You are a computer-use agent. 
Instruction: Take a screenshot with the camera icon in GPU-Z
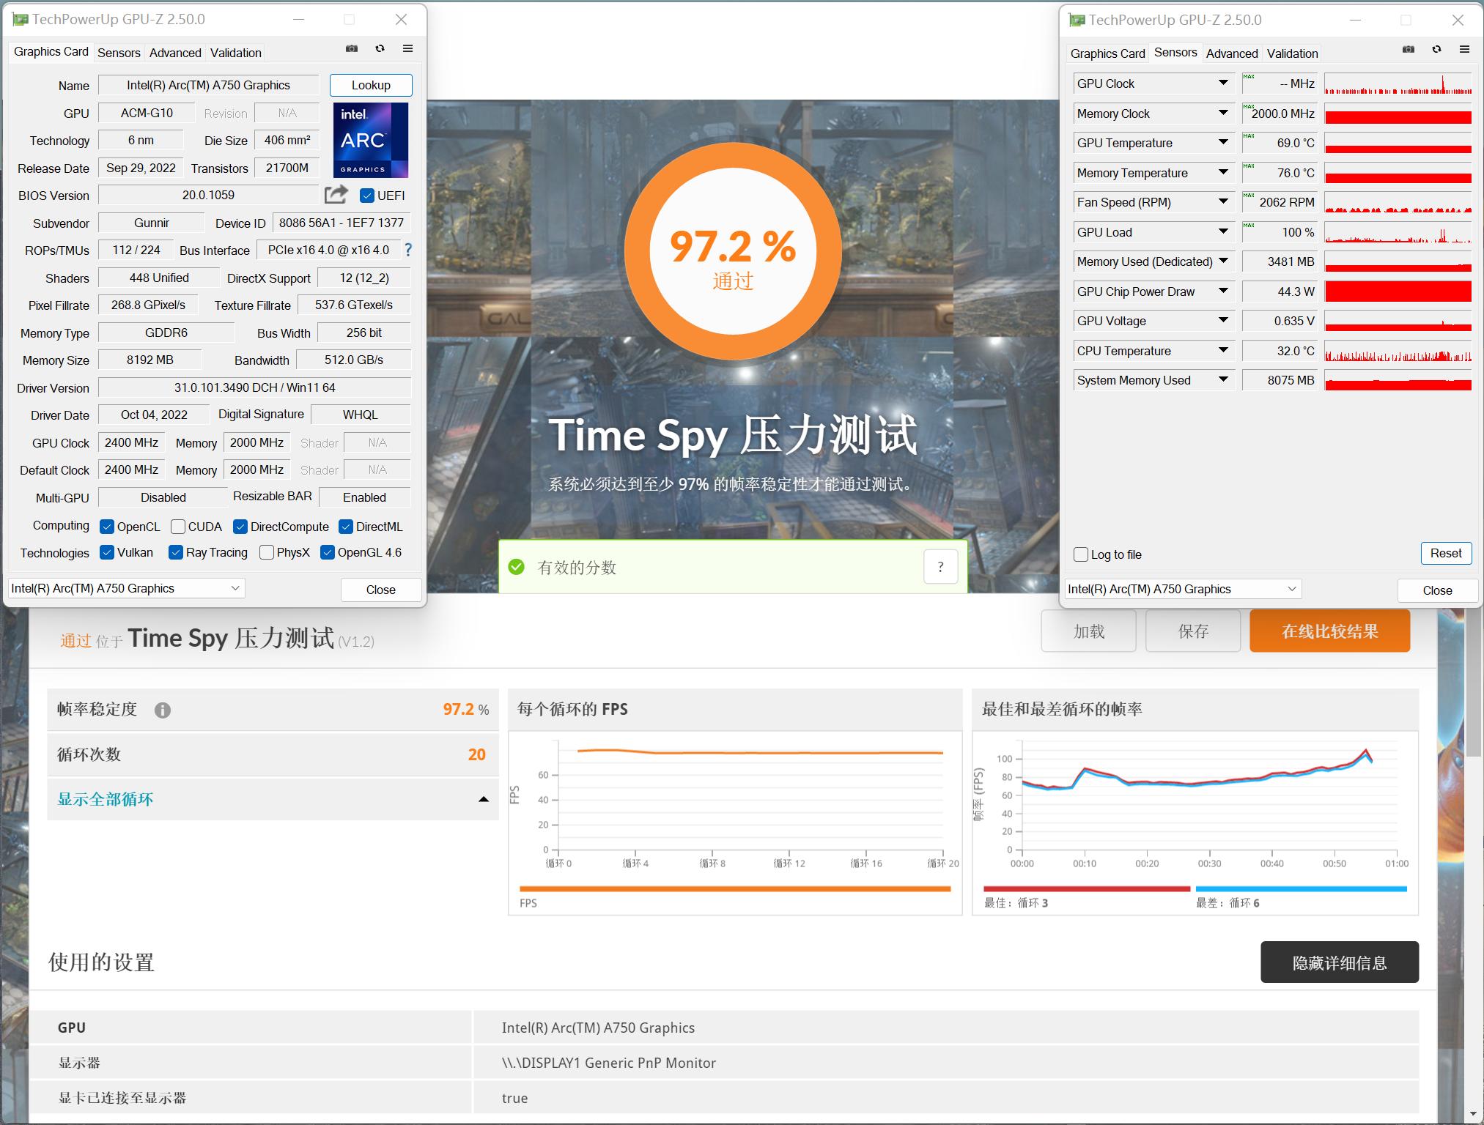tap(351, 48)
